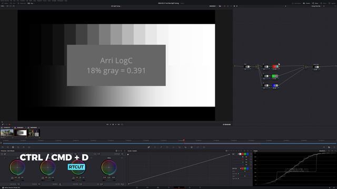Select the third clip thumbnail with people
The image size is (337, 189).
point(34,133)
